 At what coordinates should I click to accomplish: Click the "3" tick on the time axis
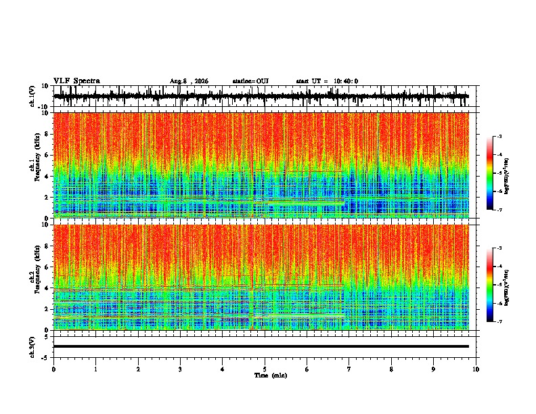[x=180, y=369]
